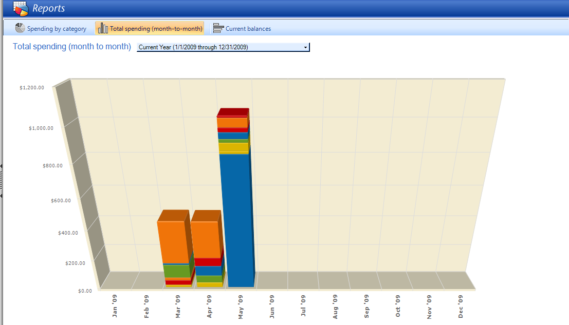The width and height of the screenshot is (569, 325).
Task: Click the $0.00 axis value
Action: pos(85,291)
